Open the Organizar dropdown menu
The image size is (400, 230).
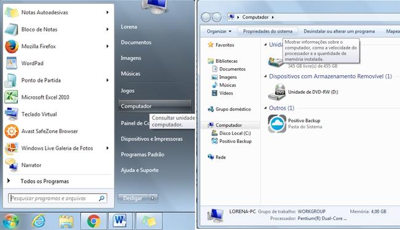point(219,31)
